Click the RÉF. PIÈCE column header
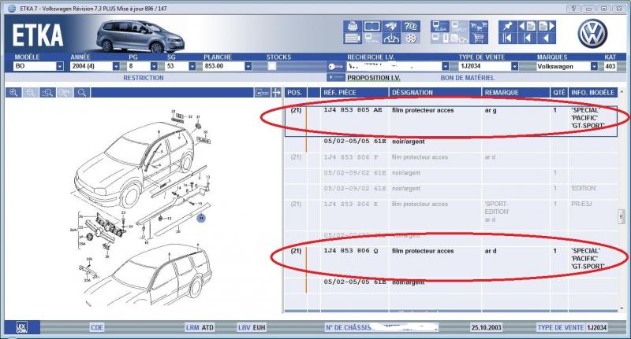Screen dimensions: 631x339 point(354,93)
